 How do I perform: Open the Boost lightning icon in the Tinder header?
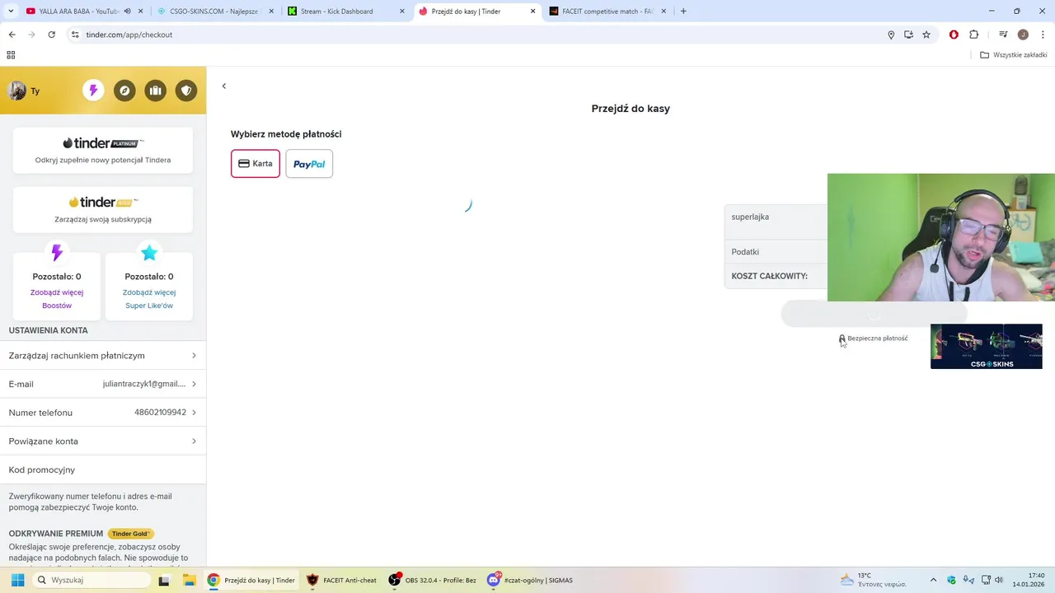click(x=93, y=91)
